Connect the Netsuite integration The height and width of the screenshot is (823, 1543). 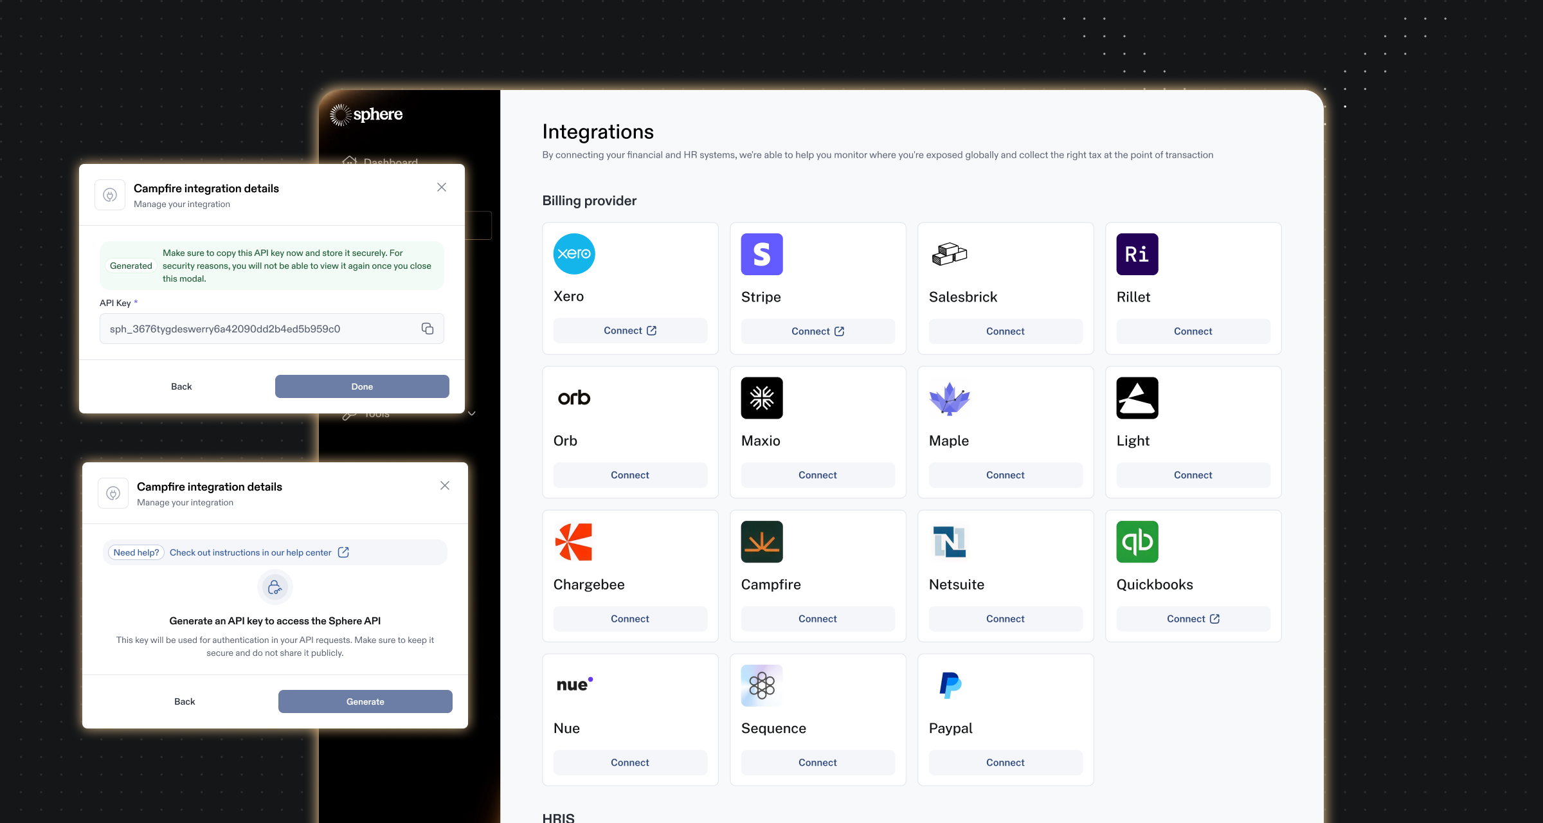(1005, 619)
